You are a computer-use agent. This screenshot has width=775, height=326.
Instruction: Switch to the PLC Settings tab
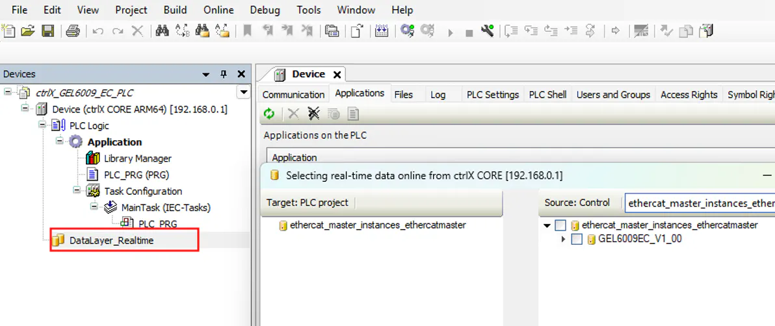pos(492,95)
